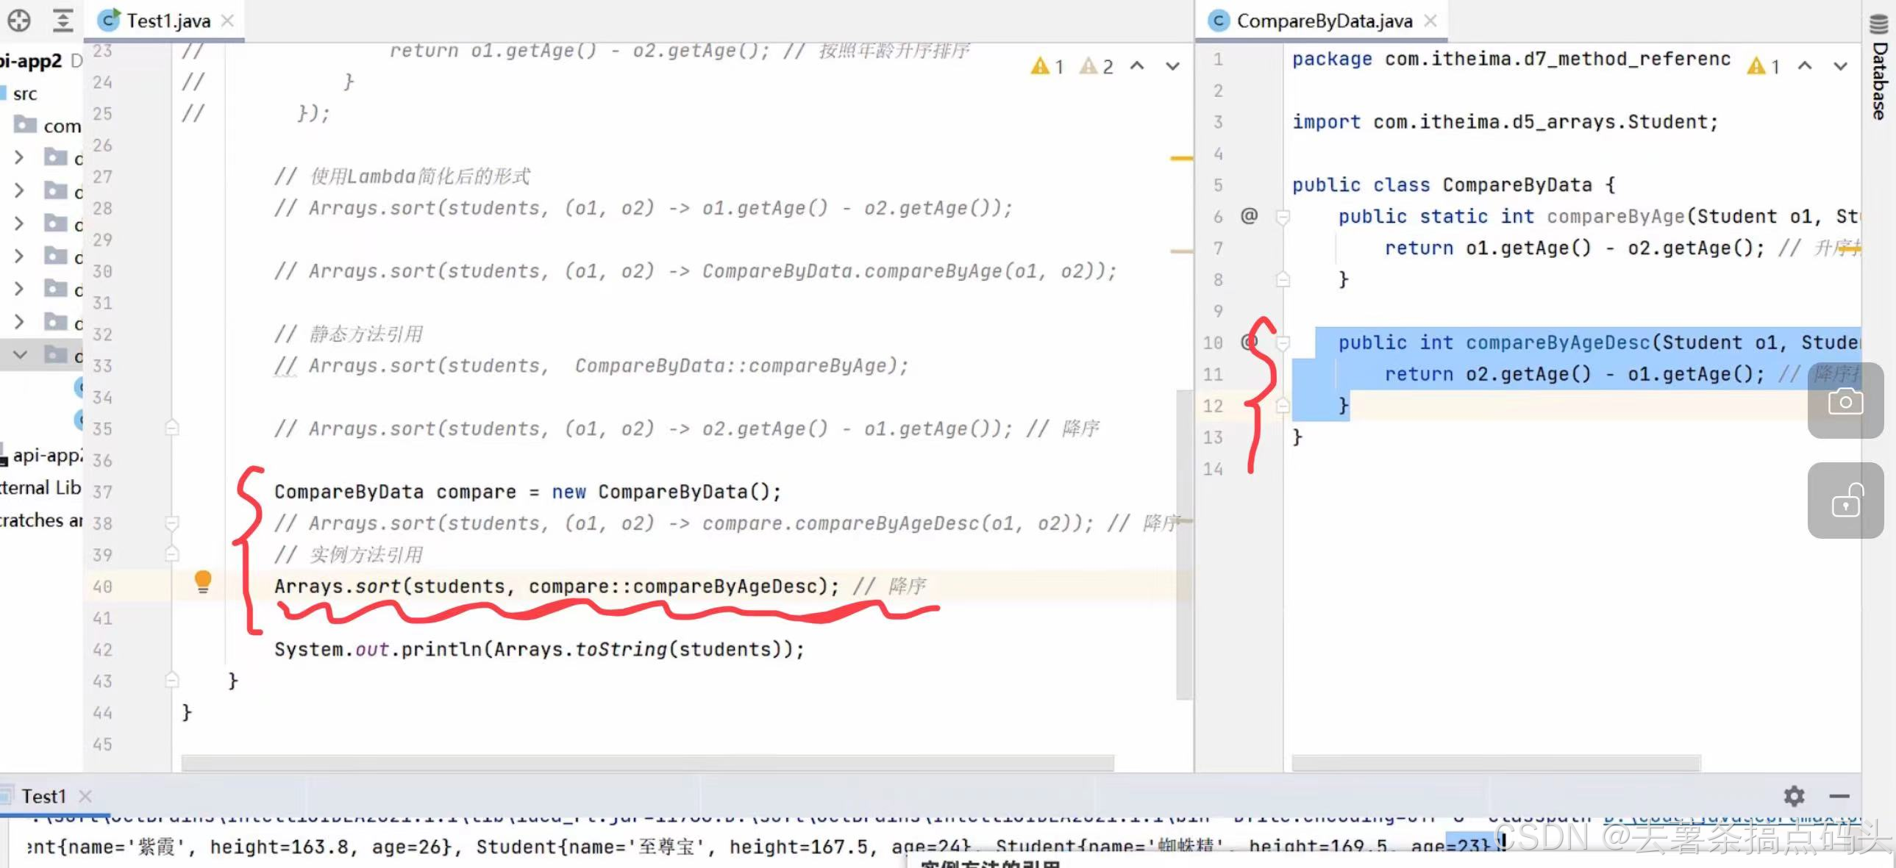This screenshot has width=1896, height=868.
Task: Expand the third package folder in project tree
Action: pyautogui.click(x=19, y=223)
